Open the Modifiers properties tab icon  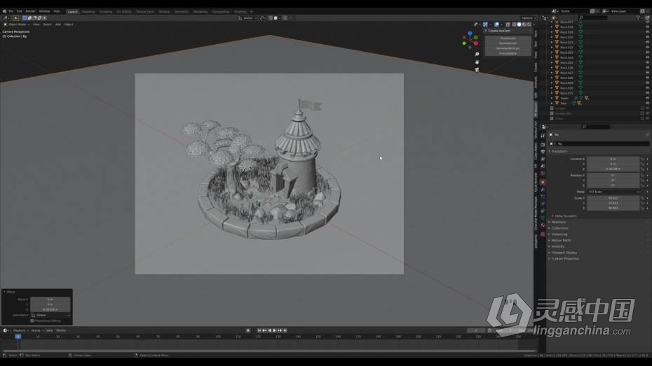543,190
